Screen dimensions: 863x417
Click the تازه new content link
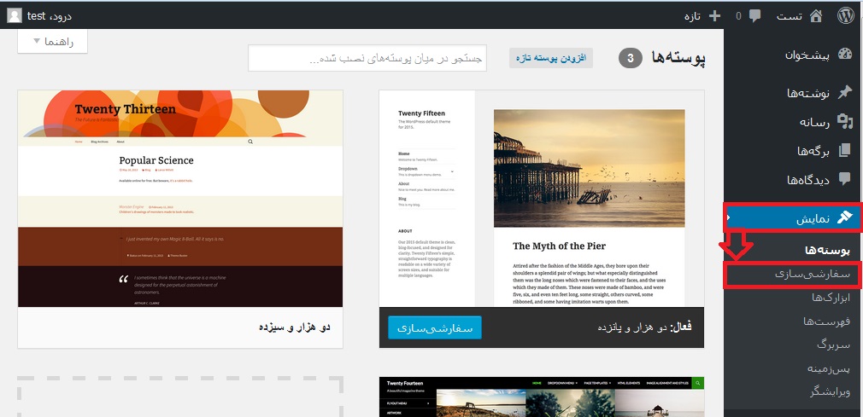[692, 16]
